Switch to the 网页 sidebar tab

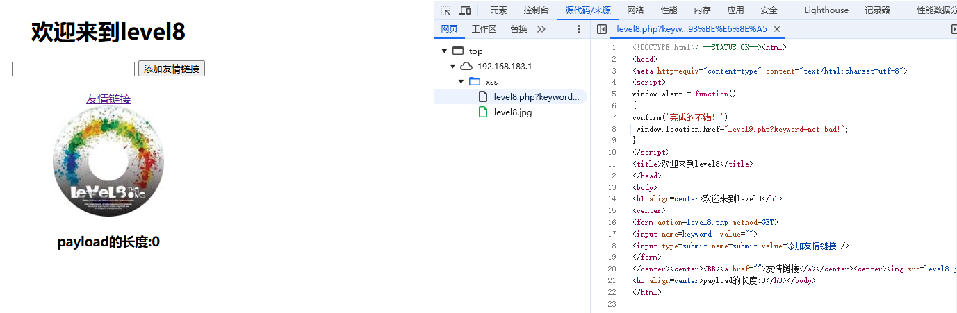pyautogui.click(x=450, y=29)
